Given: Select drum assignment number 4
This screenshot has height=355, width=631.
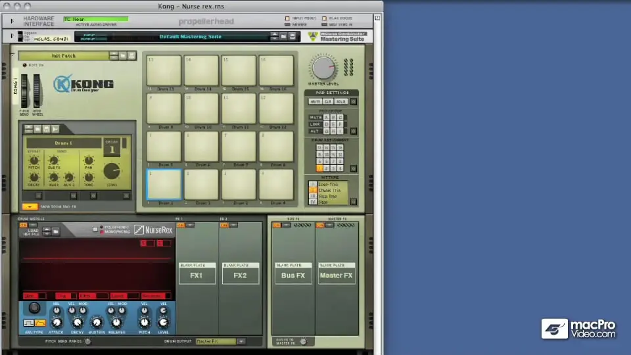Looking at the screenshot, I should (x=340, y=168).
